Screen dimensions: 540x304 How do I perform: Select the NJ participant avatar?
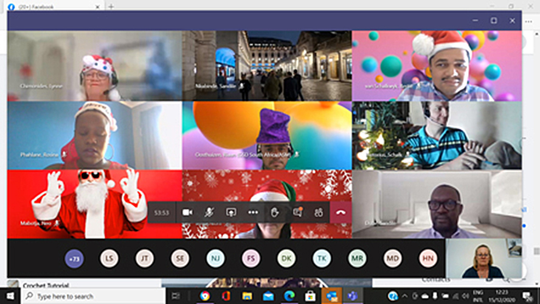(215, 258)
